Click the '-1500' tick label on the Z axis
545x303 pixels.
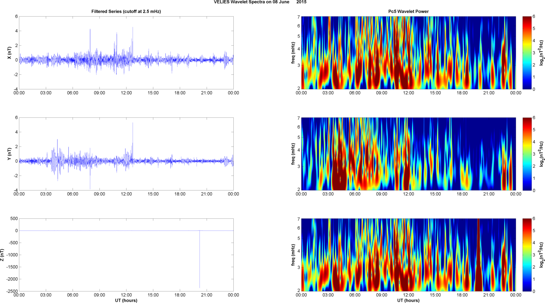(12, 267)
